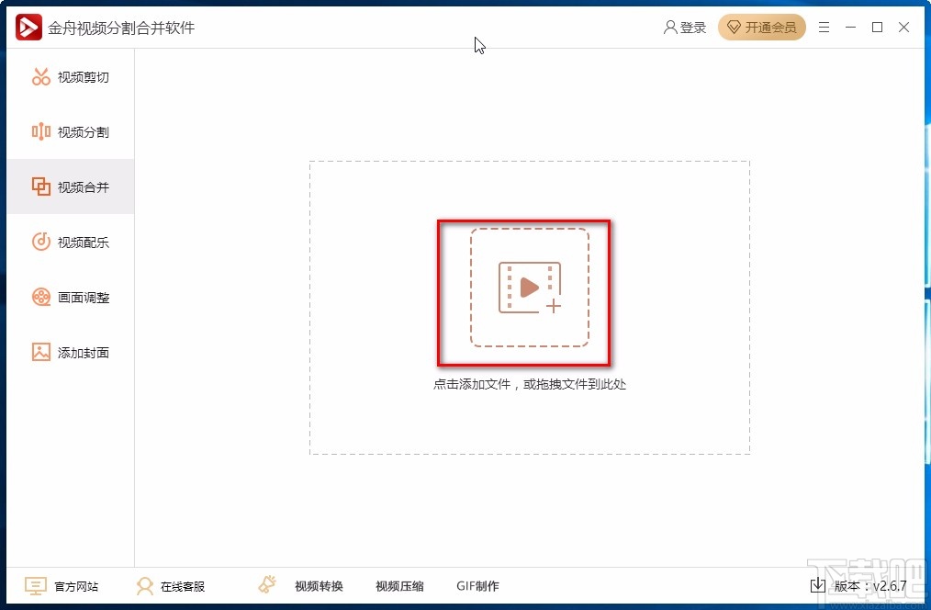Open the 官方网站 link
This screenshot has height=610, width=931.
(x=76, y=587)
